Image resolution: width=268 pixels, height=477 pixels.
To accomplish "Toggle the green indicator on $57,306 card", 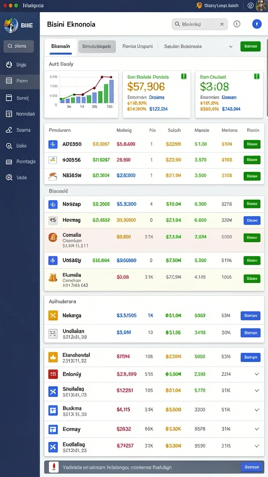I will (184, 76).
